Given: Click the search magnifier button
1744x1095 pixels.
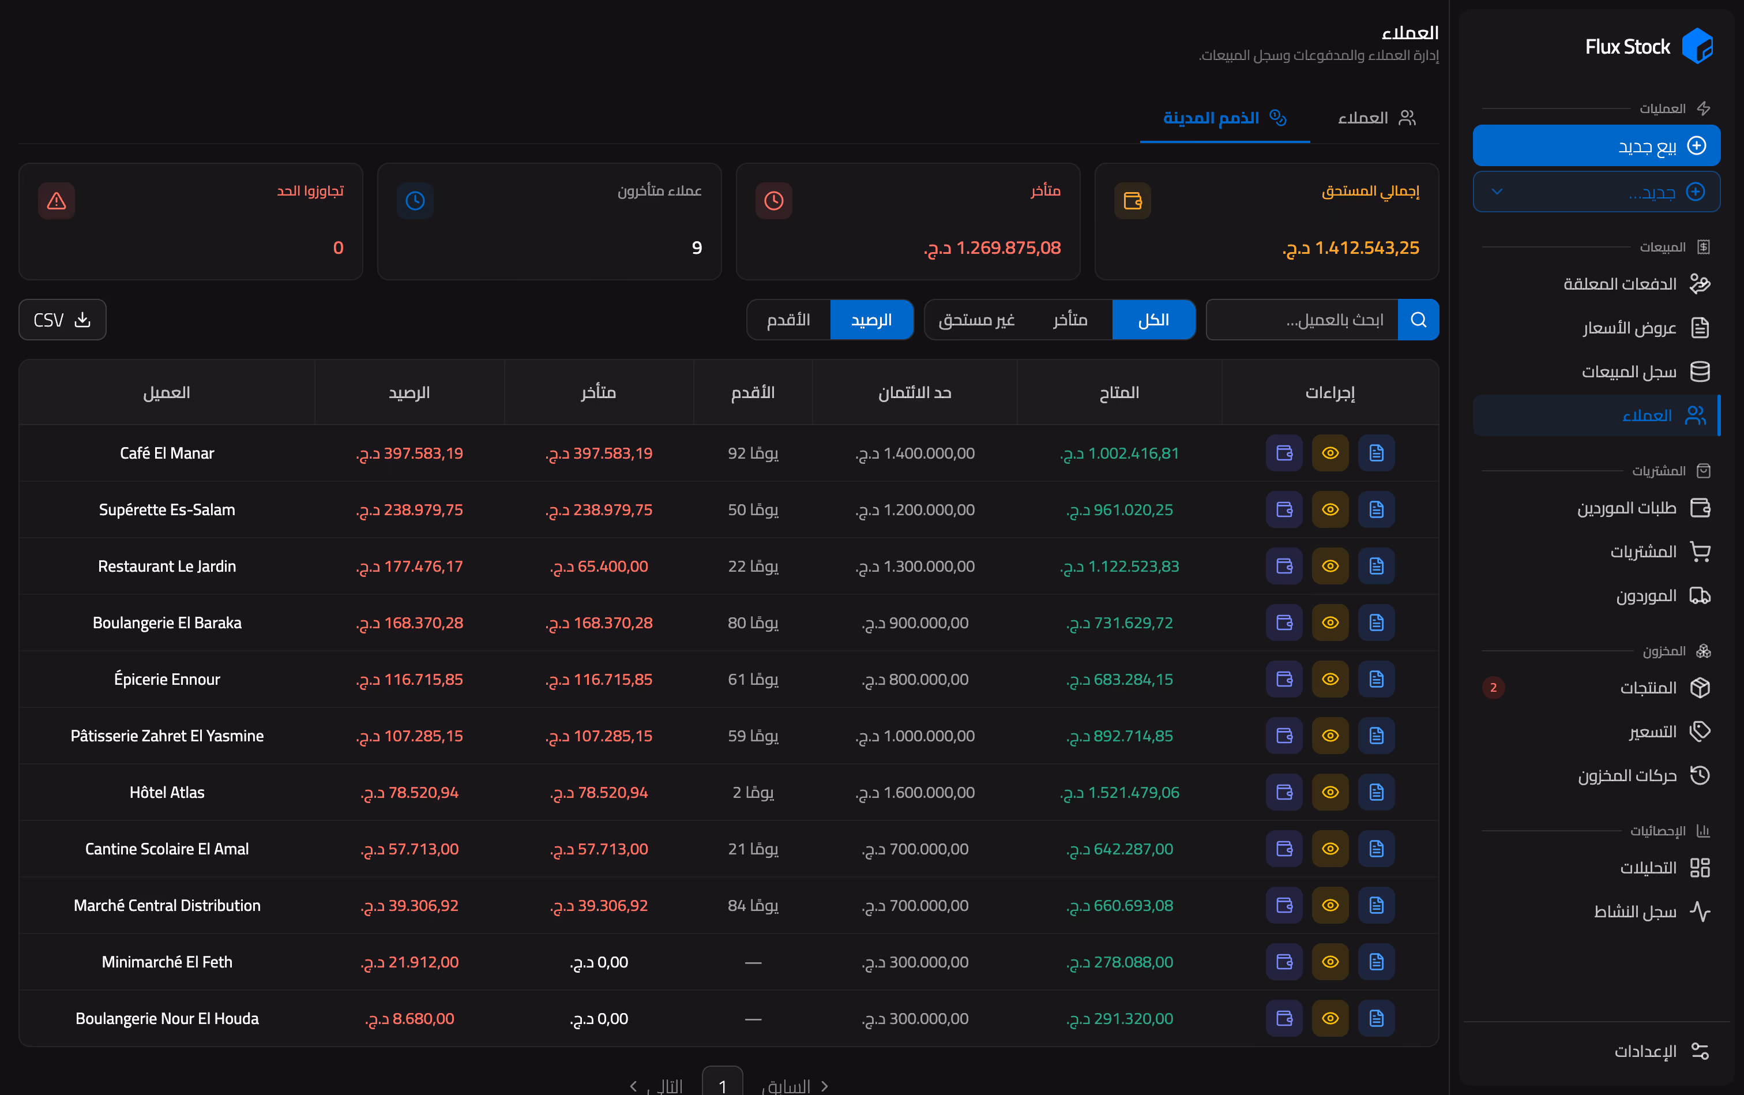Looking at the screenshot, I should pos(1418,320).
